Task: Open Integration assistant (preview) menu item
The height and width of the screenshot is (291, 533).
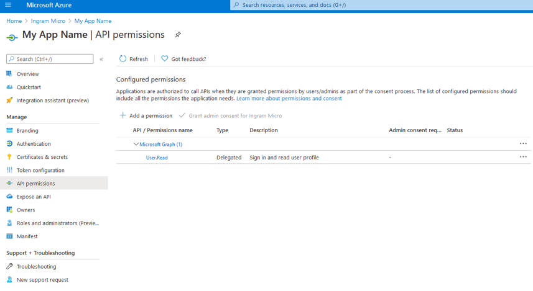Action: [x=54, y=100]
